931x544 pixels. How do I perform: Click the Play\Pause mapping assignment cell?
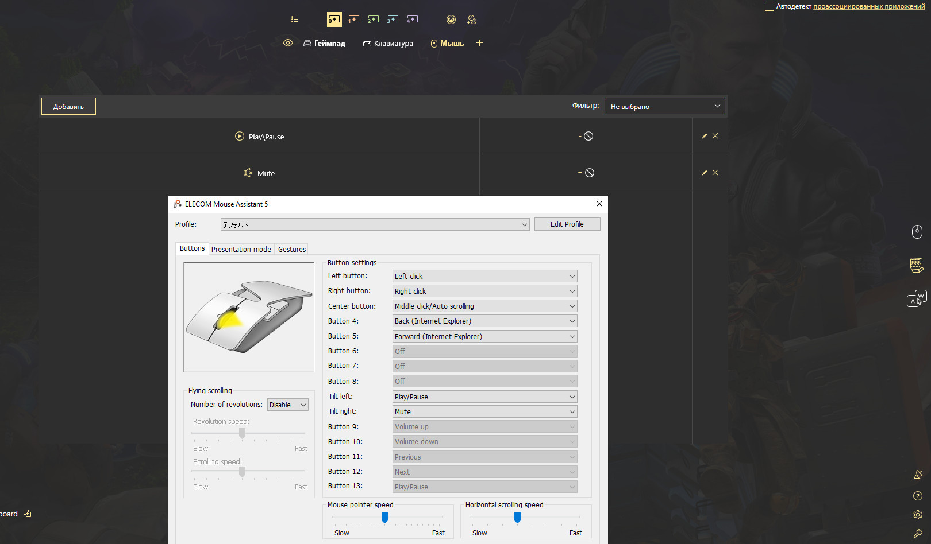coord(586,136)
